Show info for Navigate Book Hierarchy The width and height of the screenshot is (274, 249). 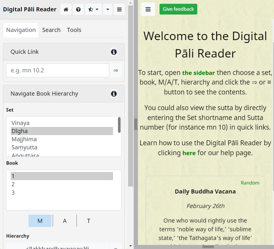point(114,94)
